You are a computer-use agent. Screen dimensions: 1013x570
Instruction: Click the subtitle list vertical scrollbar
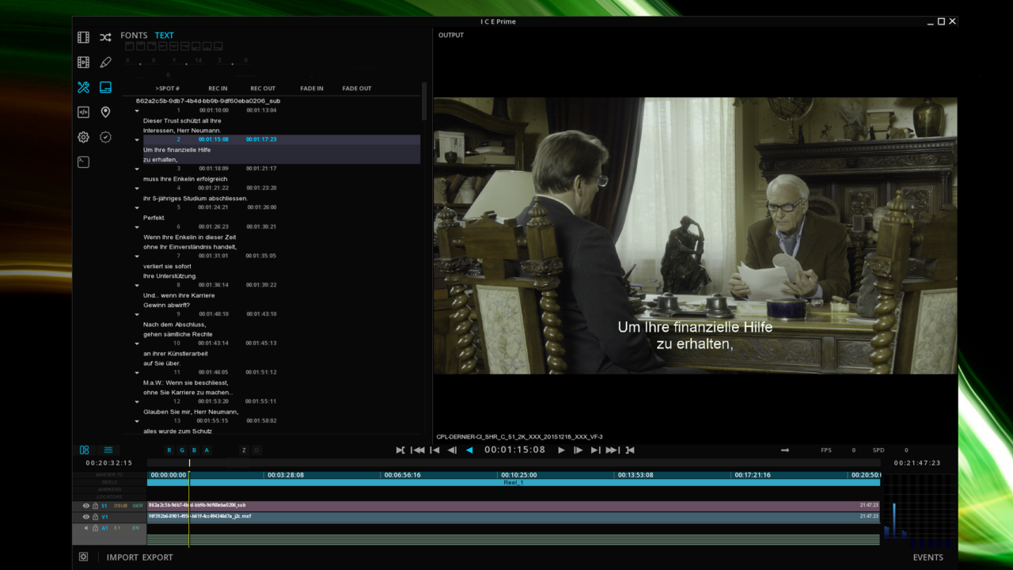tap(424, 101)
